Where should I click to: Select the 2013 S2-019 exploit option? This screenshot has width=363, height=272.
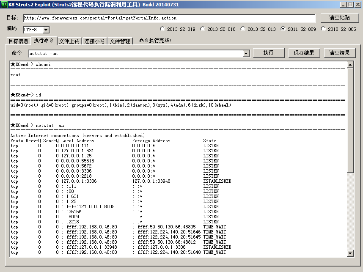[x=178, y=29]
